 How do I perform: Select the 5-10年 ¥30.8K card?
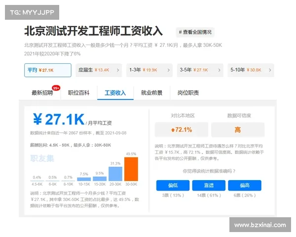coord(251,70)
